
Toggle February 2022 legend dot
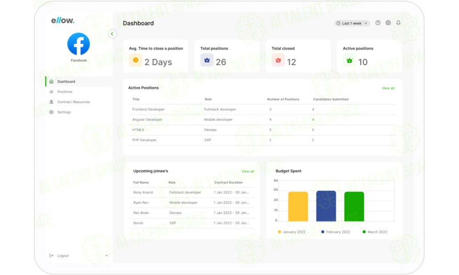pos(323,232)
